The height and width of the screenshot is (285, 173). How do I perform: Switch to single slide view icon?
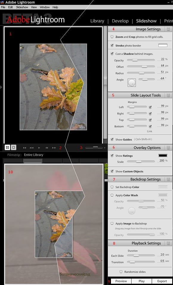(x=14, y=147)
